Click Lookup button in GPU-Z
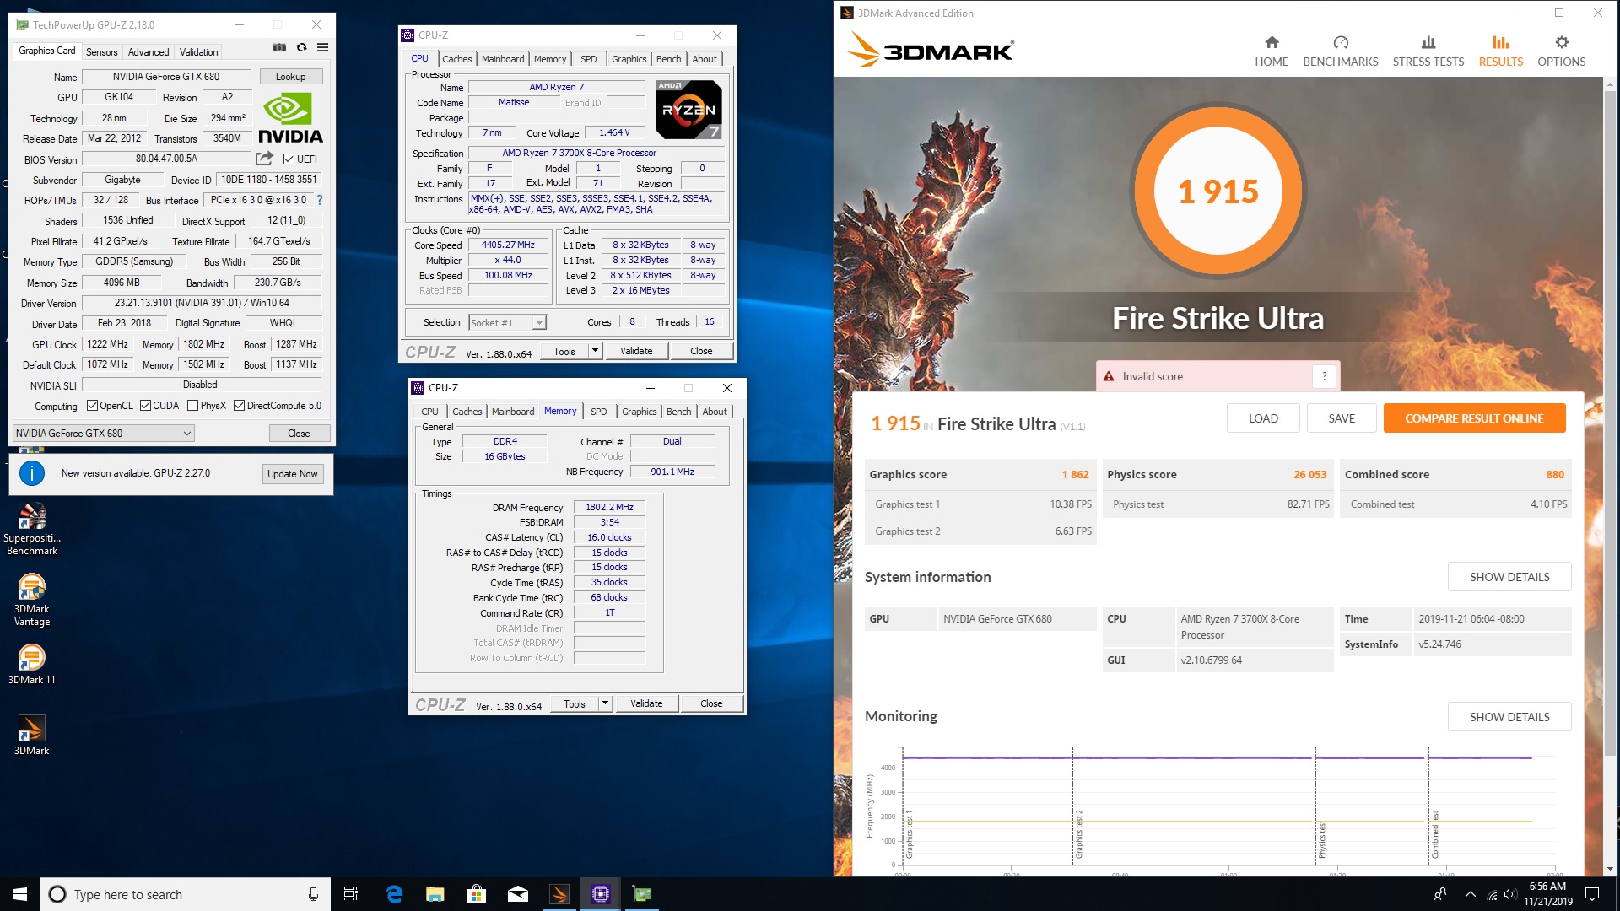This screenshot has width=1620, height=911. click(x=290, y=77)
